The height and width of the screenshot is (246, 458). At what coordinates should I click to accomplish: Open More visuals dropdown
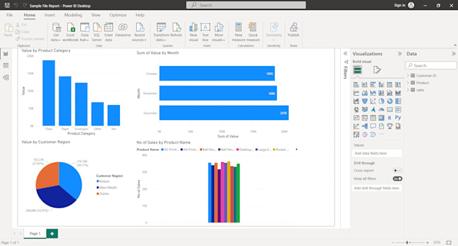218,32
